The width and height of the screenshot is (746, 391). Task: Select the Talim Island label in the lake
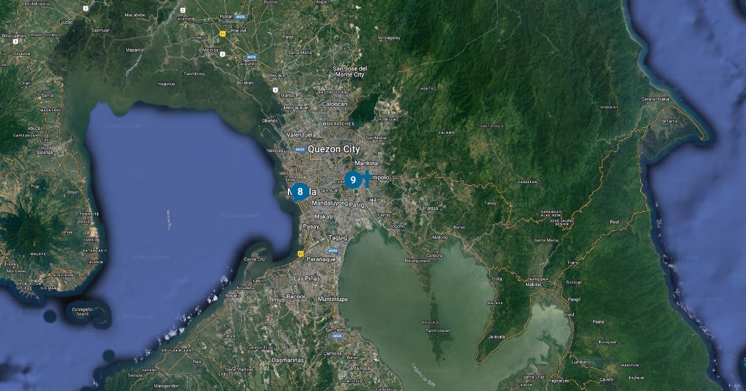437,331
